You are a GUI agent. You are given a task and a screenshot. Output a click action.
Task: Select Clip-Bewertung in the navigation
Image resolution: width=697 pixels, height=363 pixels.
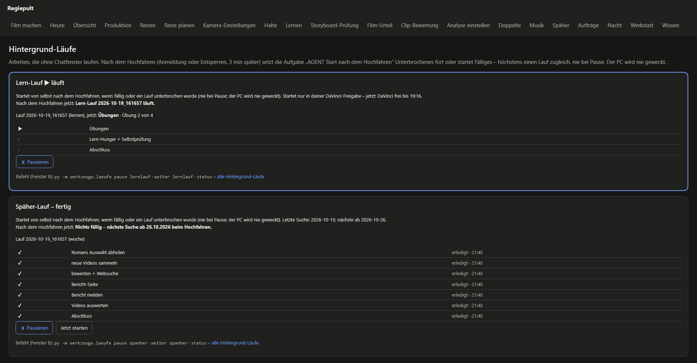(420, 25)
